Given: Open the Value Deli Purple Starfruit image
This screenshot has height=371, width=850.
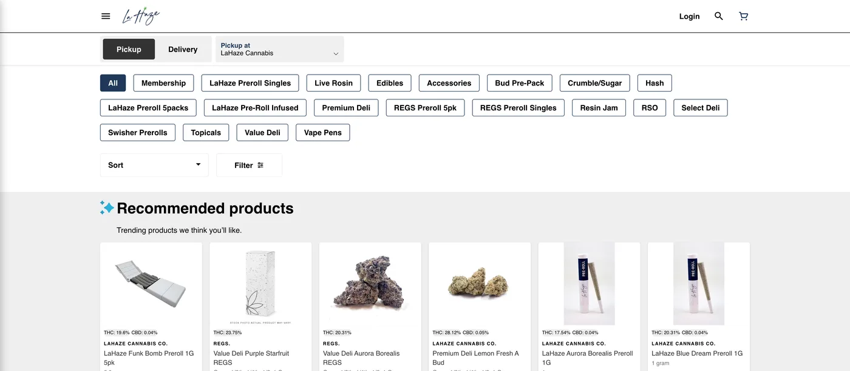Looking at the screenshot, I should click(260, 284).
